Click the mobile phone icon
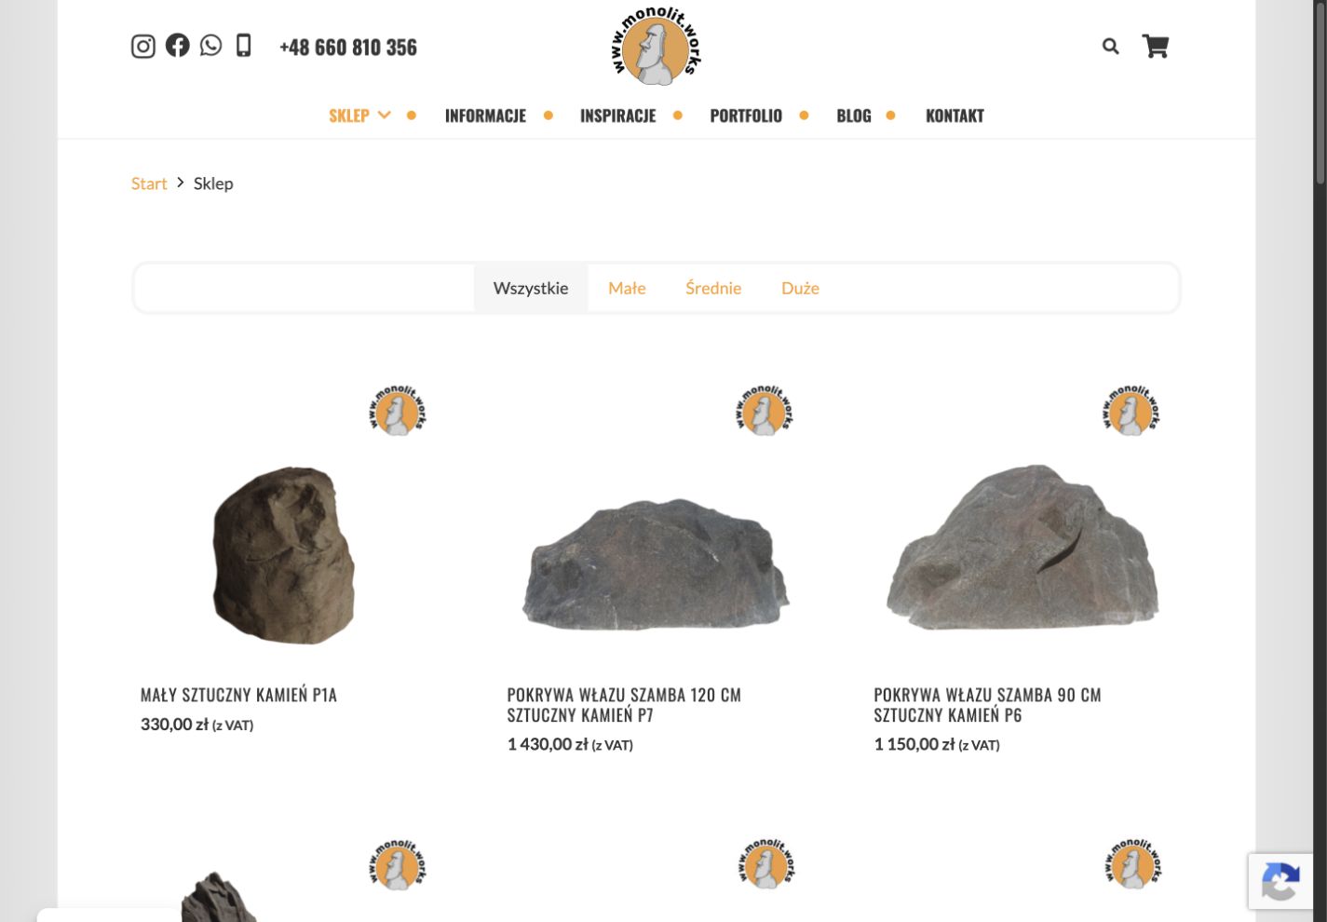 pos(244,46)
